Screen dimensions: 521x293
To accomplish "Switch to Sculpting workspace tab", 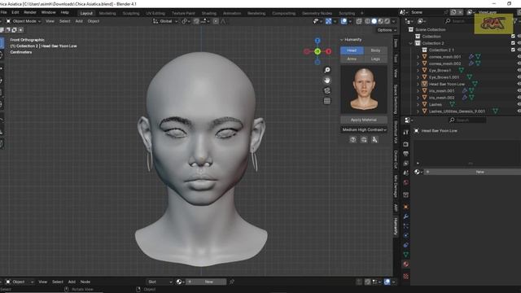I will (131, 13).
